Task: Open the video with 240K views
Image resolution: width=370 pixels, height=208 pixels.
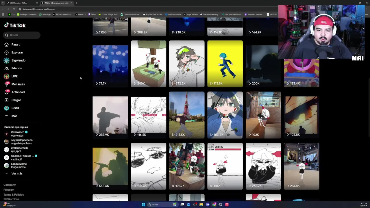Action: [149, 64]
